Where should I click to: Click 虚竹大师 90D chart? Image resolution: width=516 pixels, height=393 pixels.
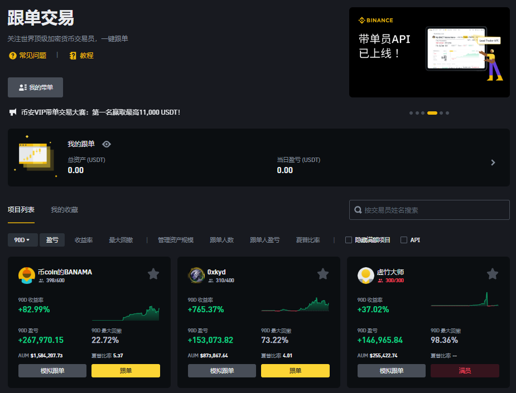[x=465, y=299]
